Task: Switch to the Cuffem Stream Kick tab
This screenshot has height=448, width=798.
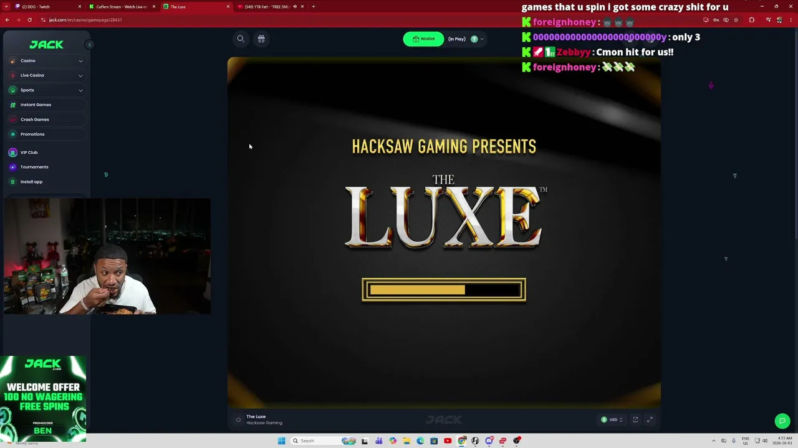Action: (x=122, y=7)
